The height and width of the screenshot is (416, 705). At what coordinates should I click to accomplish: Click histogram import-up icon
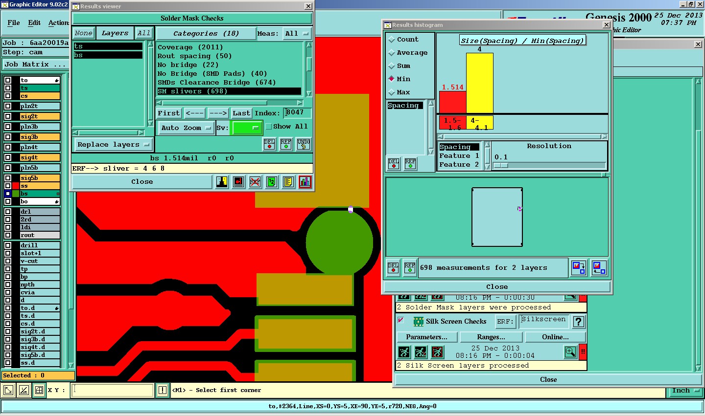[599, 268]
